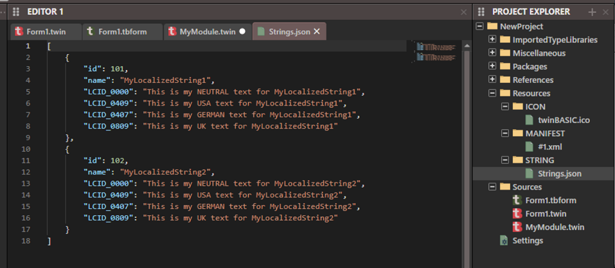Click the #1.xml manifest file icon
Viewport: 615px width, 268px height.
tap(530, 147)
